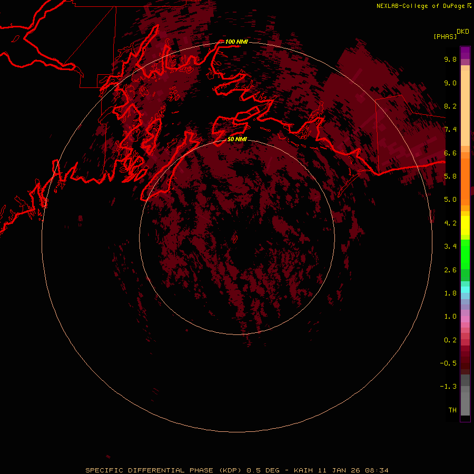Screen dimensions: 474x474
Task: Click the 1.0 value on the scale
Action: click(450, 317)
